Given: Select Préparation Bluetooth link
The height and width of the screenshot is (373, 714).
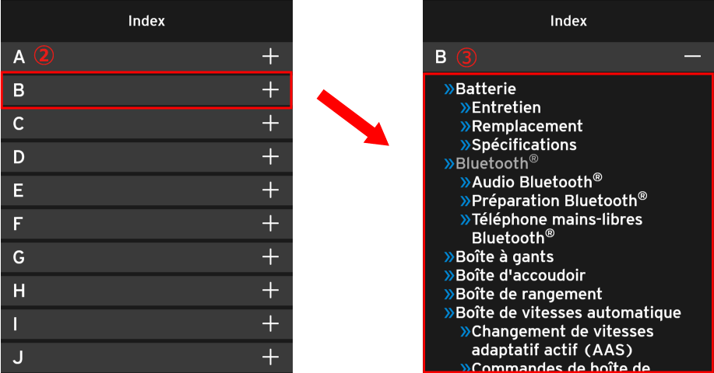Looking at the screenshot, I should [x=554, y=201].
